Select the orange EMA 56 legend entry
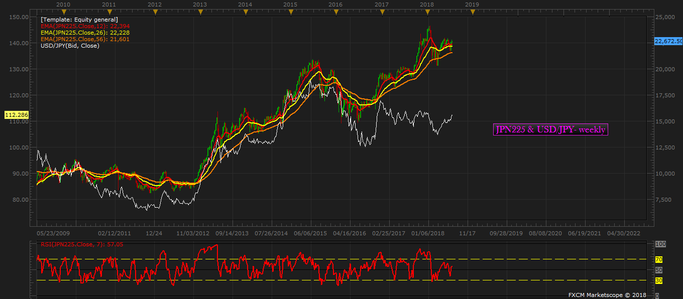Viewport: 683px width, 299px height. (85, 39)
